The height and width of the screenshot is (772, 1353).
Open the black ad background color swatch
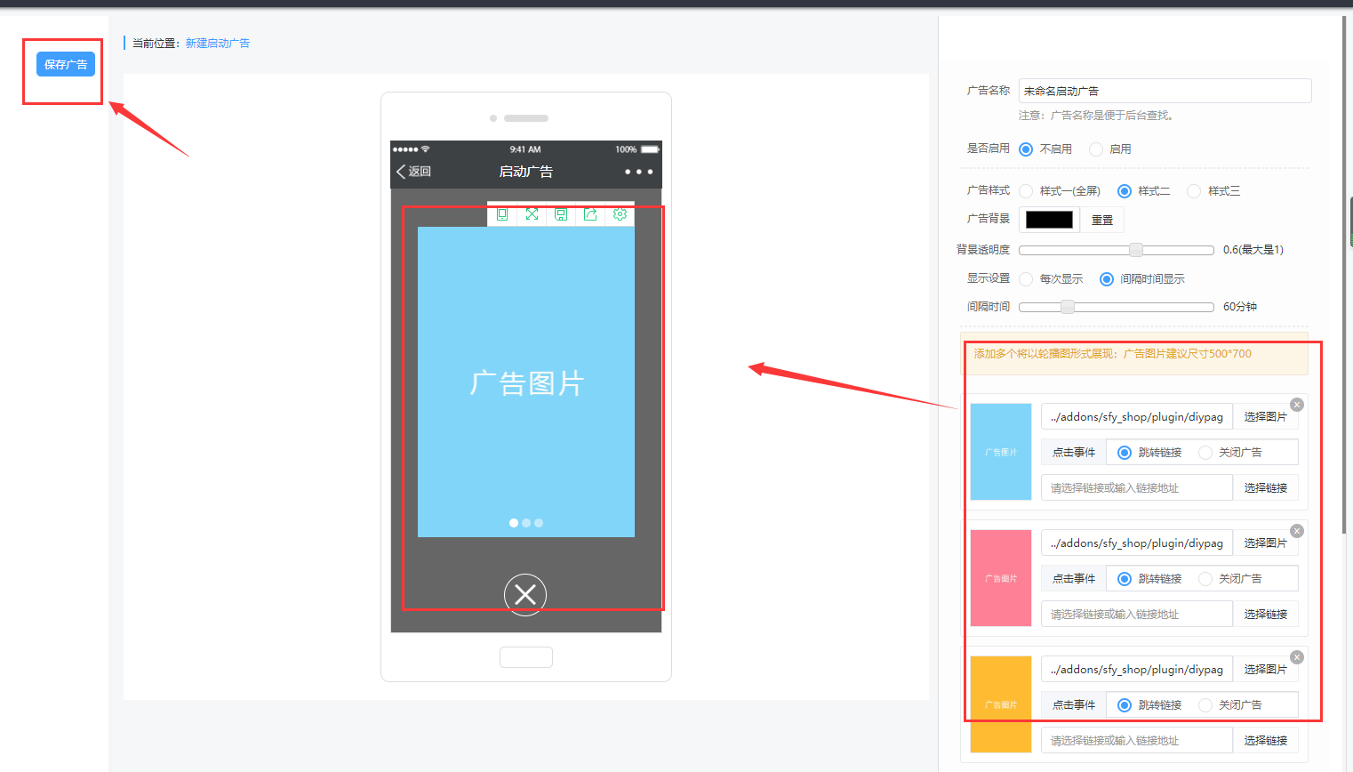pyautogui.click(x=1049, y=220)
